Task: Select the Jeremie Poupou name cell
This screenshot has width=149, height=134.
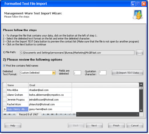Action: [17, 100]
